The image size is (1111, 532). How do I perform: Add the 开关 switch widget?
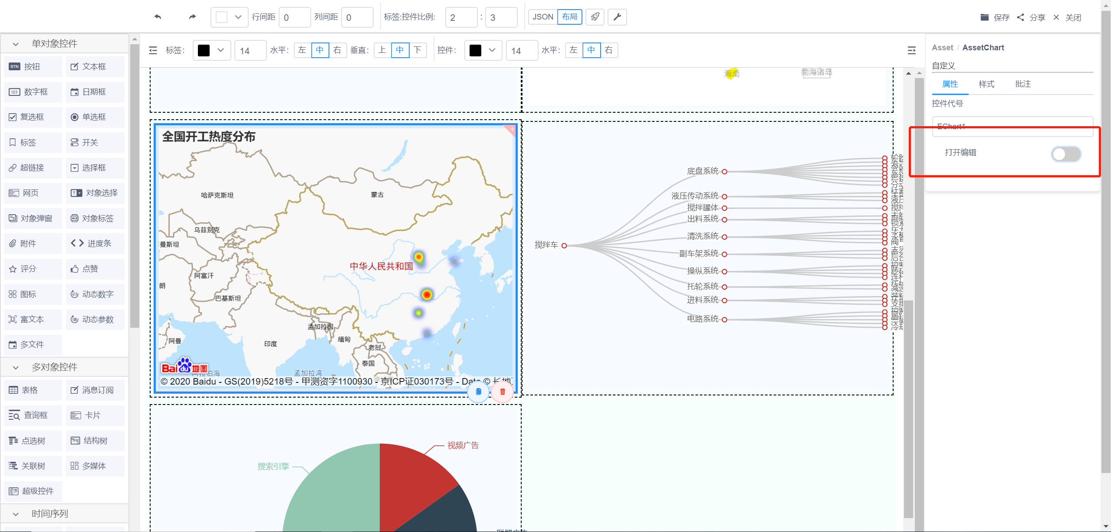click(95, 143)
